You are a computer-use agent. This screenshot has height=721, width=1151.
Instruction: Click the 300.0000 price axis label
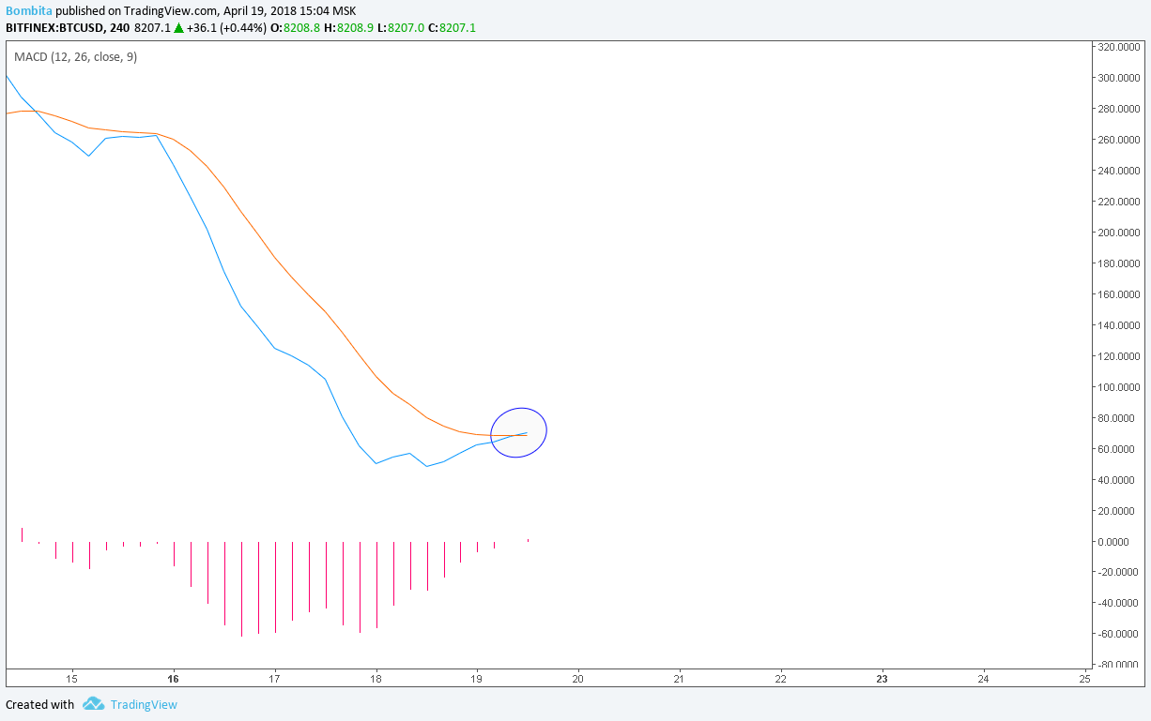click(1118, 78)
